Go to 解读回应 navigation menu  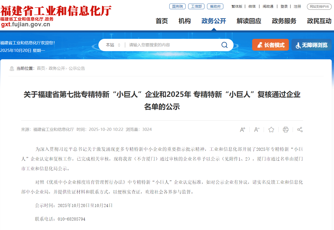coord(249,21)
